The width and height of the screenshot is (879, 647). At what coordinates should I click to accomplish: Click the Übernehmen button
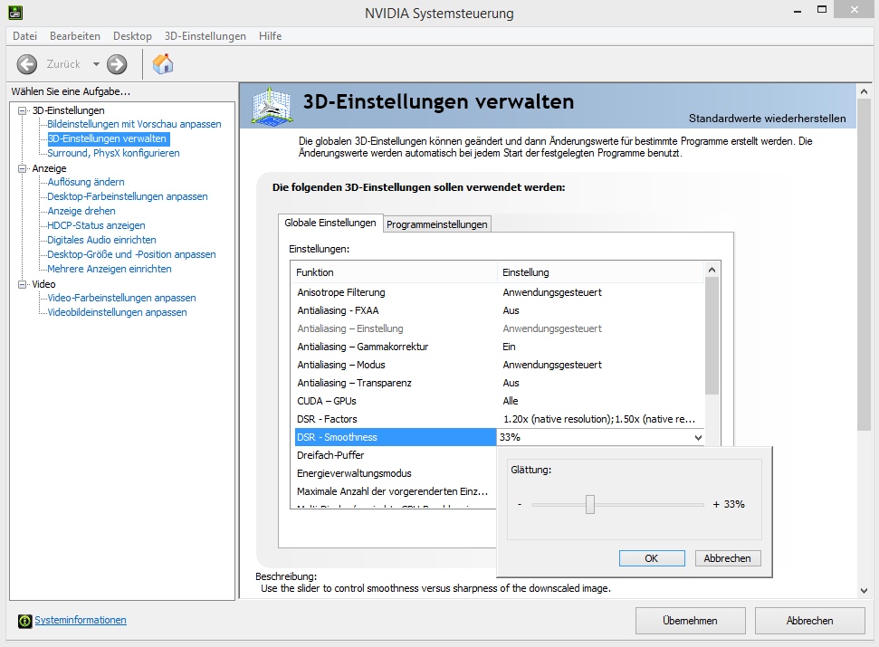690,621
